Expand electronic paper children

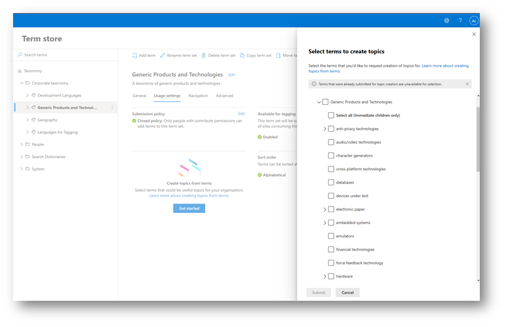click(x=324, y=209)
